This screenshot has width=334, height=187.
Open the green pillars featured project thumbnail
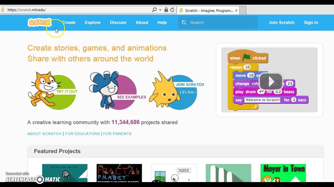[x=228, y=173]
